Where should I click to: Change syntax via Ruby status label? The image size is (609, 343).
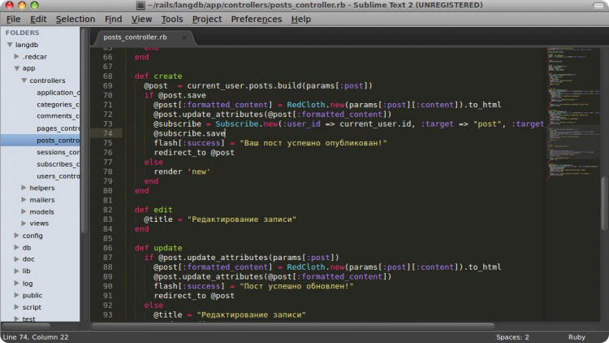577,337
